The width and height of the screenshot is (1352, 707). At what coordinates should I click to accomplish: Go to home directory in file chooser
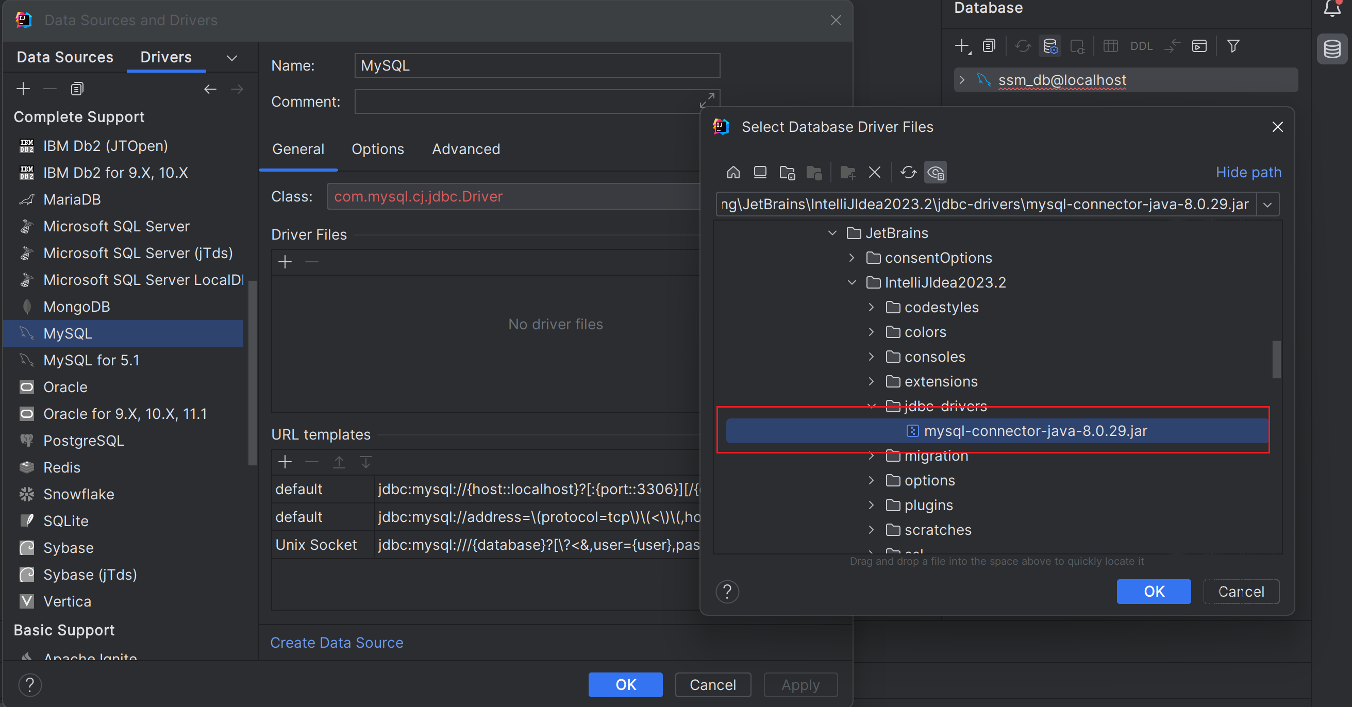(x=733, y=172)
